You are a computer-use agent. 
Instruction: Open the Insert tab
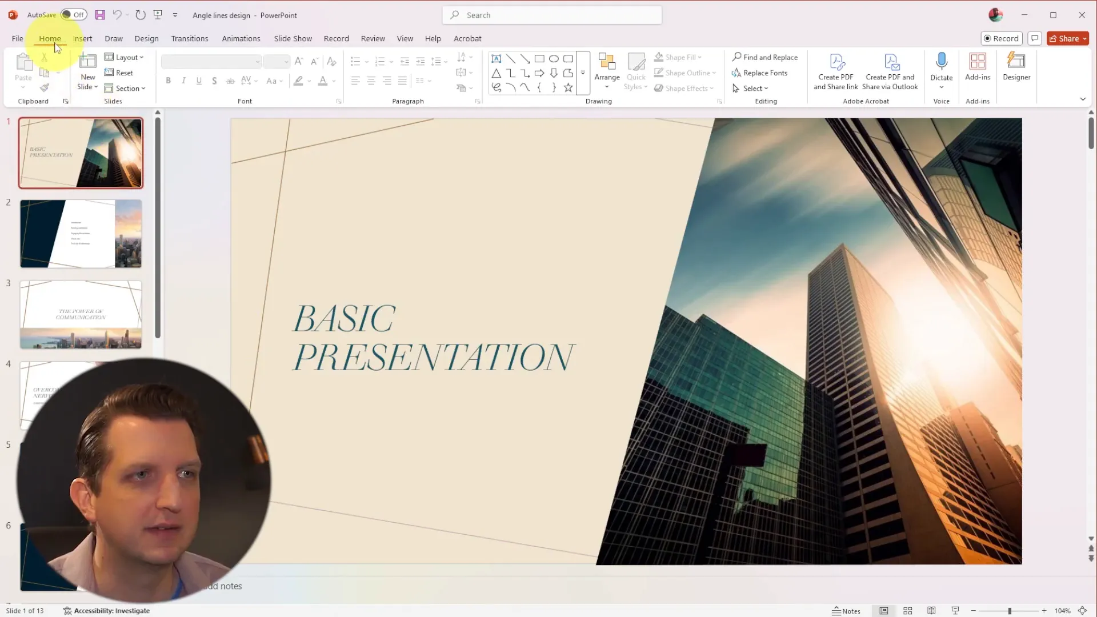point(82,38)
